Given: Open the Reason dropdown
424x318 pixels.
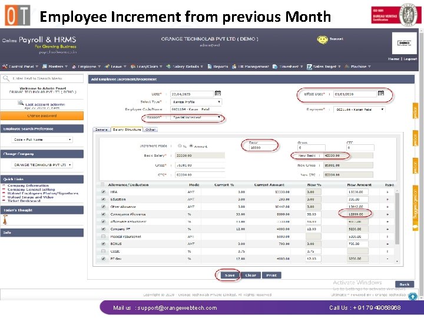Looking at the screenshot, I should click(196, 117).
